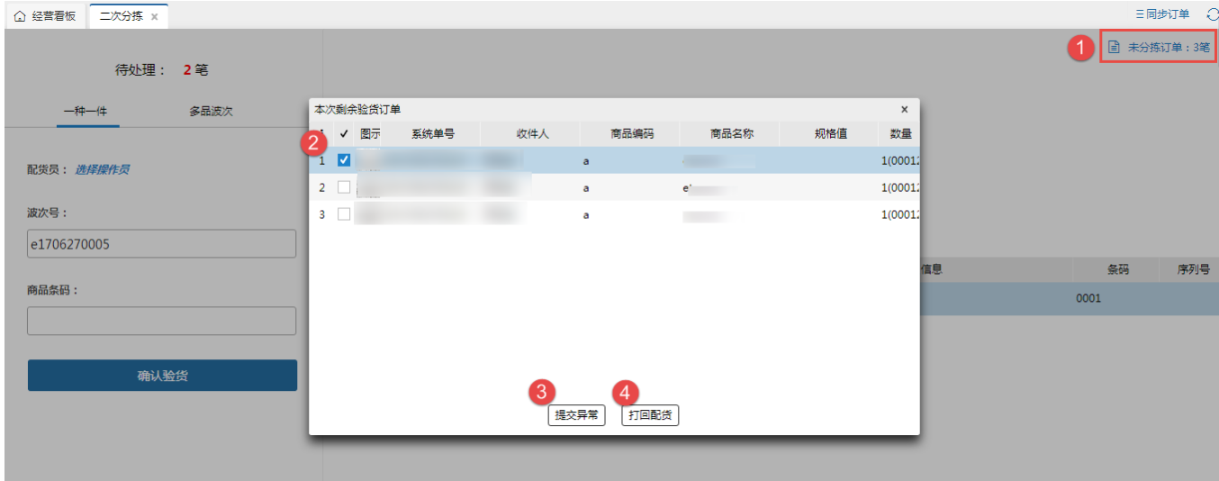The height and width of the screenshot is (481, 1219).
Task: Toggle the select-all checkmark column header
Action: pyautogui.click(x=344, y=133)
